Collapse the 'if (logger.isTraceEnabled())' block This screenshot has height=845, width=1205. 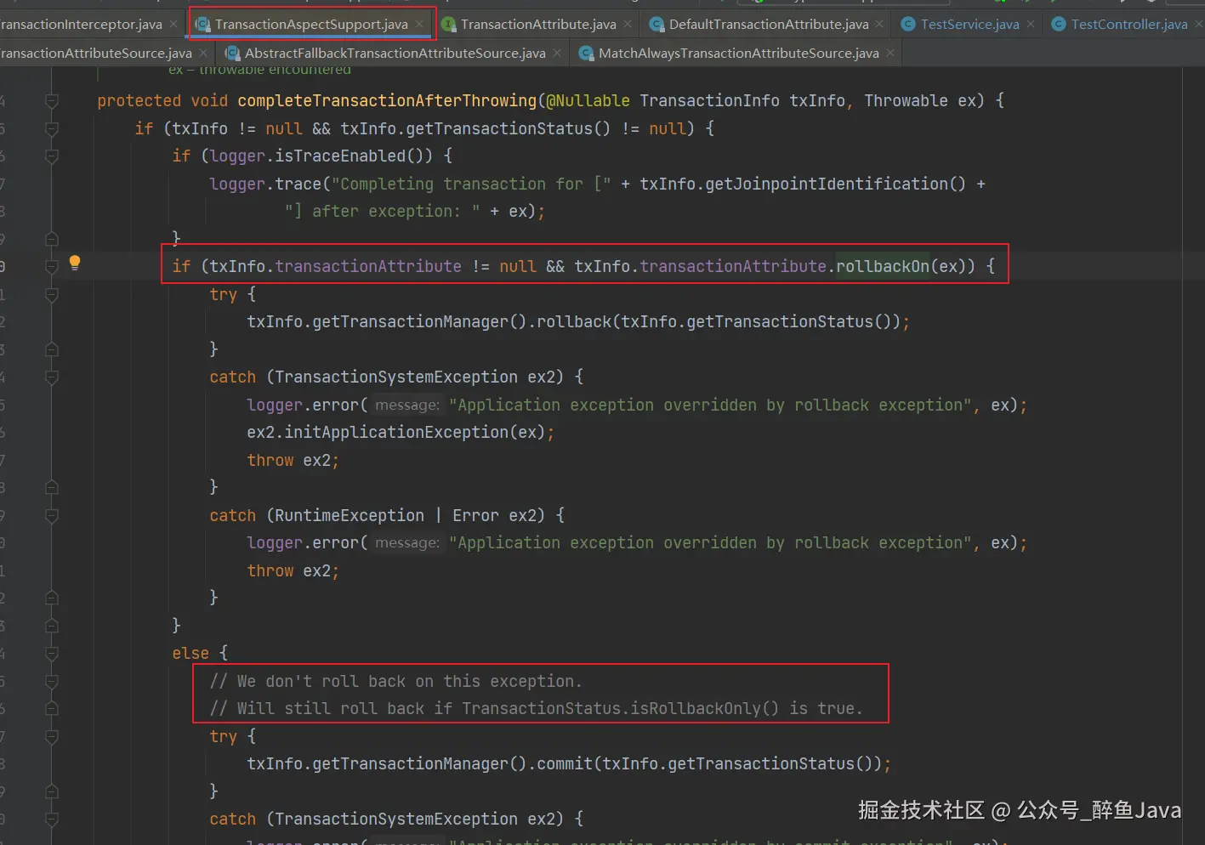[x=52, y=156]
